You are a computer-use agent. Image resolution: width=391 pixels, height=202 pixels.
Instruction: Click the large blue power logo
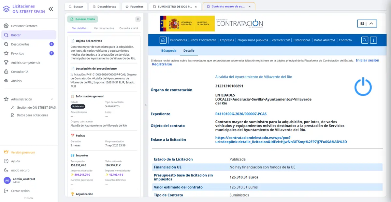(363, 86)
